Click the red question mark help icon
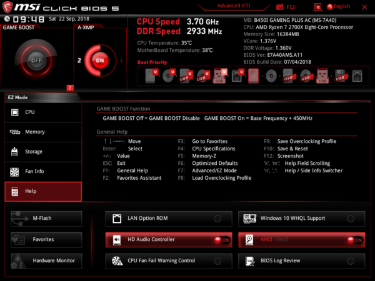This screenshot has height=281, width=375. 70,88
